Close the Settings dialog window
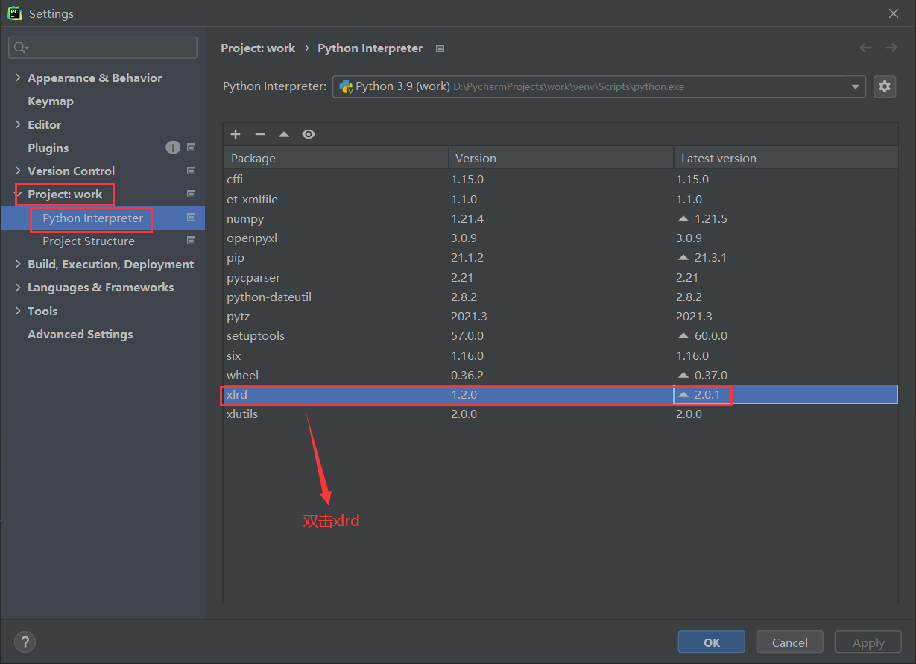Image resolution: width=916 pixels, height=664 pixels. (x=894, y=13)
